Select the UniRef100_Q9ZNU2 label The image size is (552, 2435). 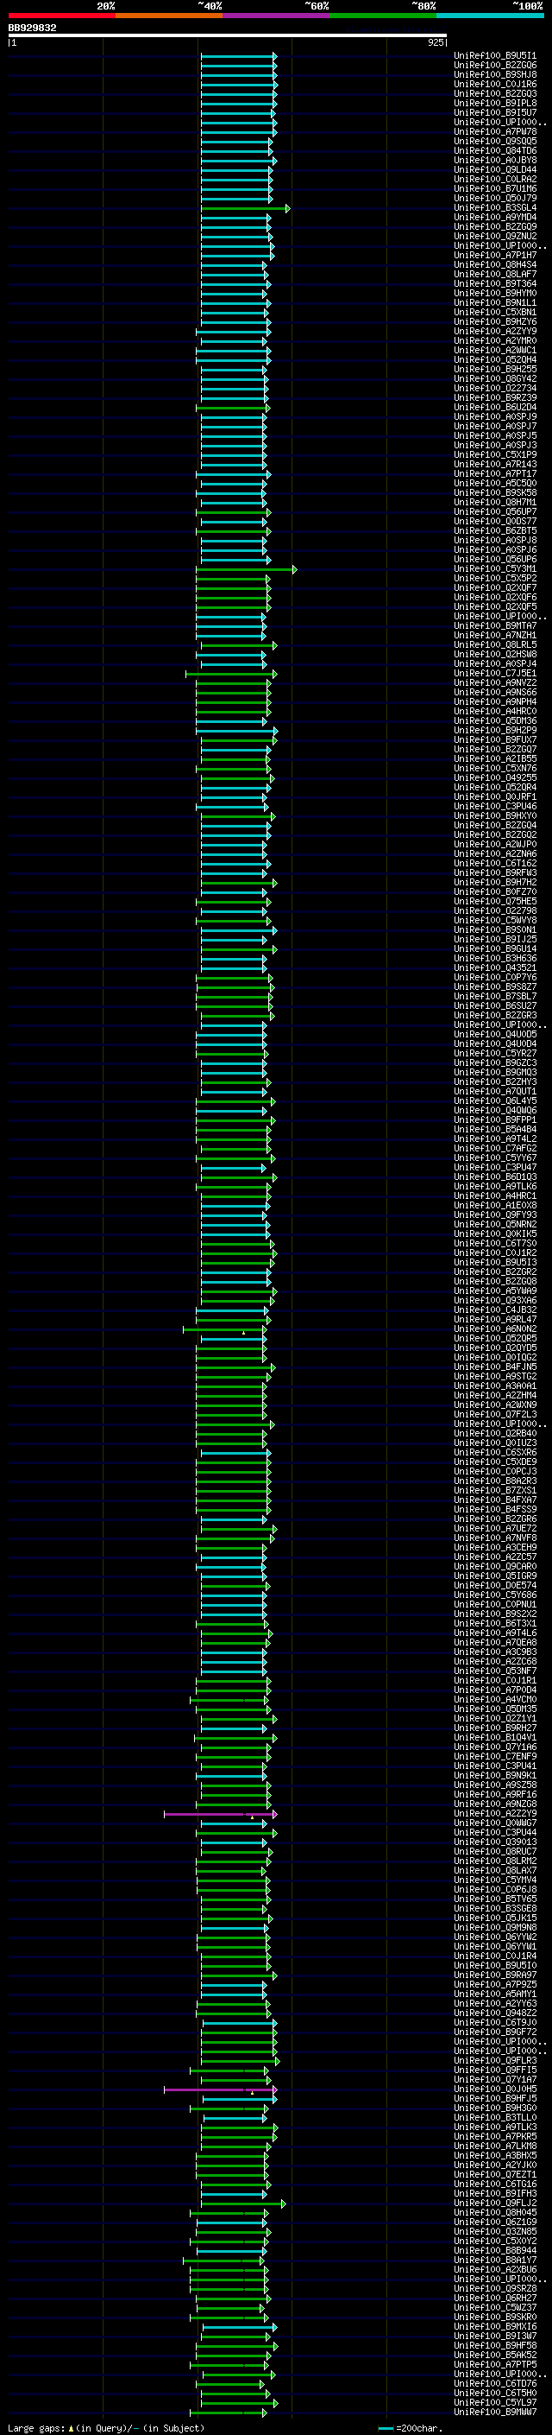[x=495, y=237]
